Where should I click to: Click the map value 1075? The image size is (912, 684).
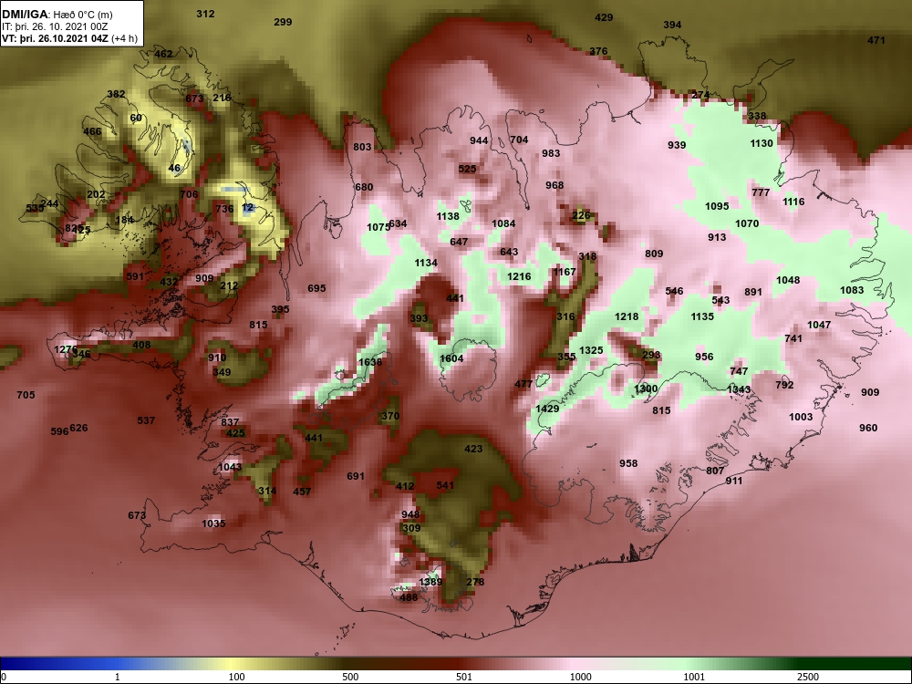click(378, 227)
